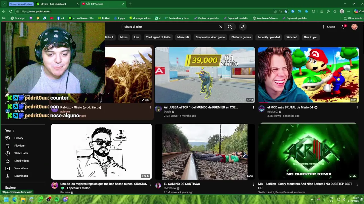Open File Explorer from the taskbar
The height and width of the screenshot is (204, 364).
tap(23, 199)
